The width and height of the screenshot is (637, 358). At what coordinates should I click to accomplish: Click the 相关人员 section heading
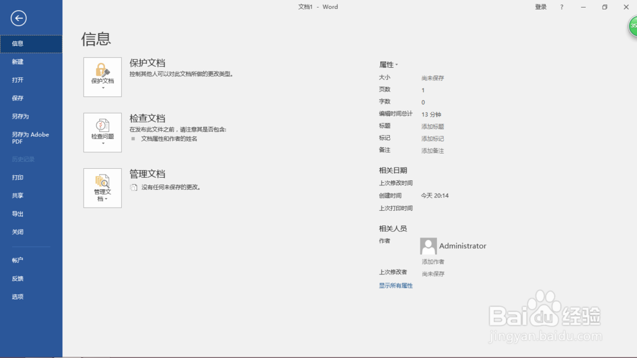click(x=393, y=229)
